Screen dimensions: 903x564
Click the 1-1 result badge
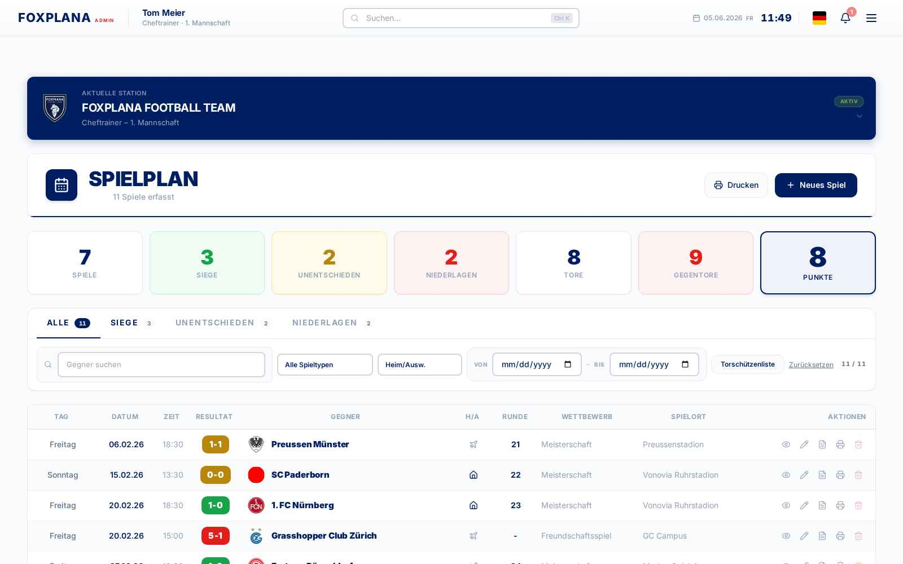[216, 444]
